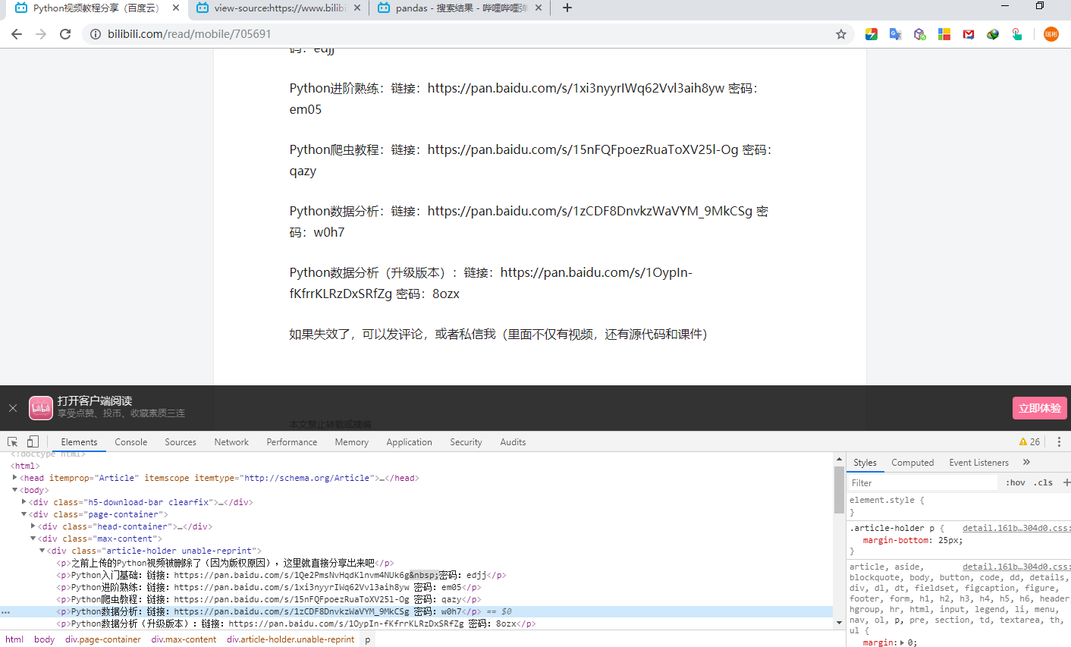The height and width of the screenshot is (647, 1071).
Task: View site information for bilibili.com
Action: 96,34
